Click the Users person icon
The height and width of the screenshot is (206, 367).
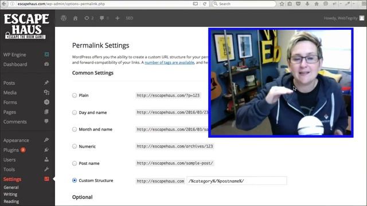click(46, 160)
